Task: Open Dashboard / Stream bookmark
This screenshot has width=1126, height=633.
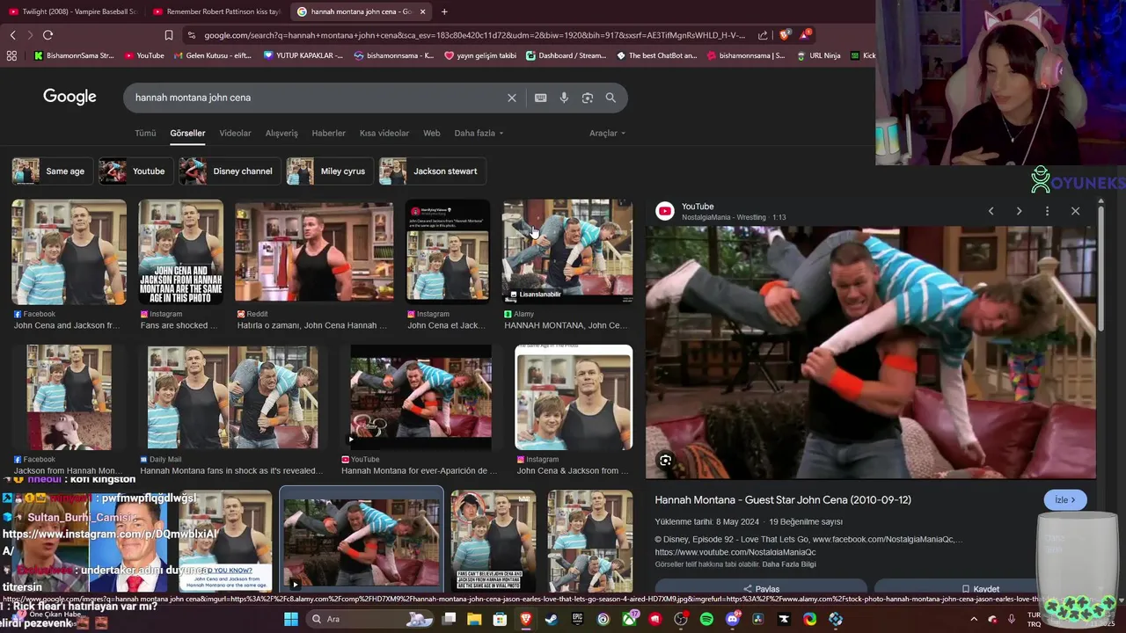Action: 566,55
